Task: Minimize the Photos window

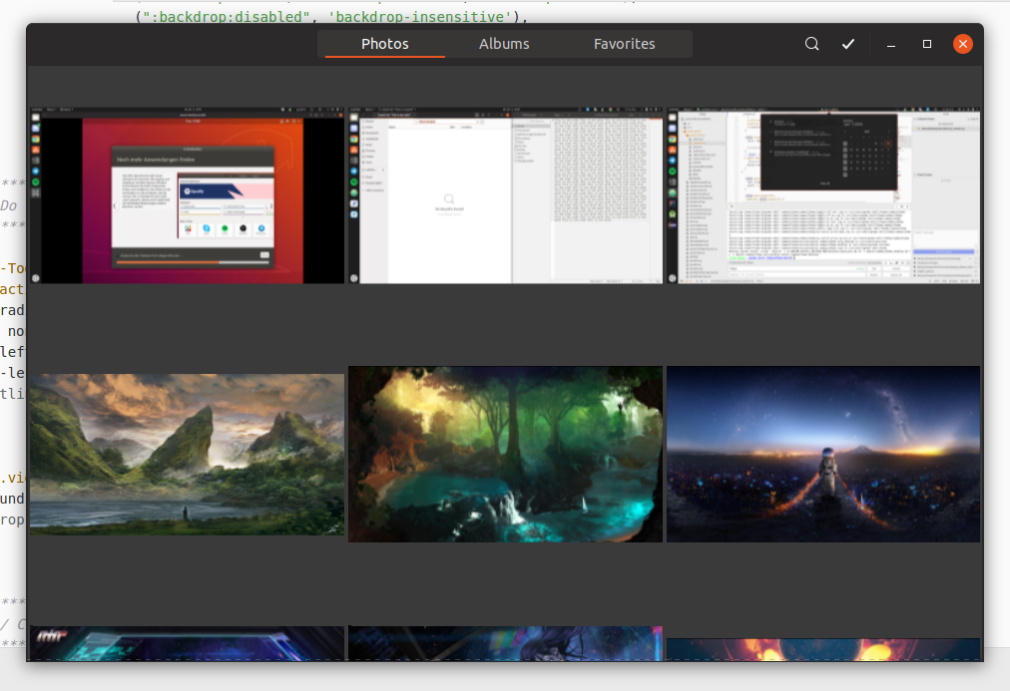Action: point(891,45)
